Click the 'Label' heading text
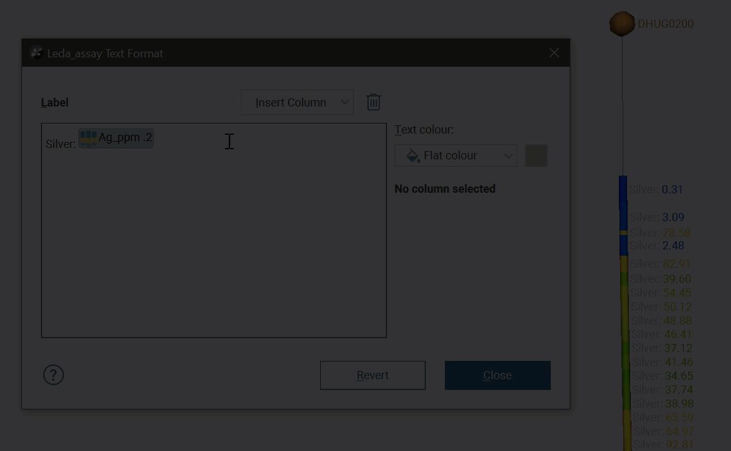The image size is (731, 451). 55,103
